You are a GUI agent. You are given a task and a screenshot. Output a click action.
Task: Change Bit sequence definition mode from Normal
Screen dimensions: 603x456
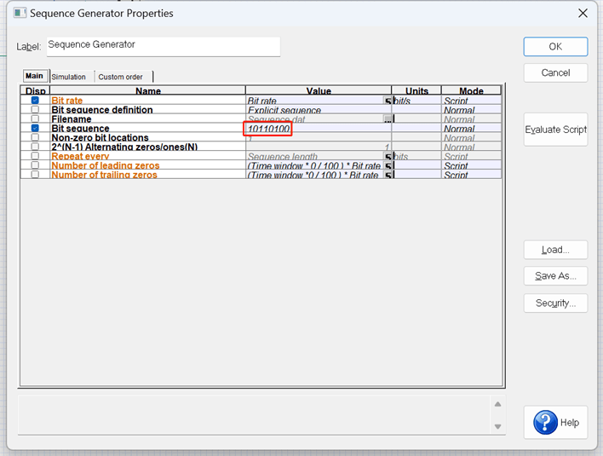(x=471, y=110)
